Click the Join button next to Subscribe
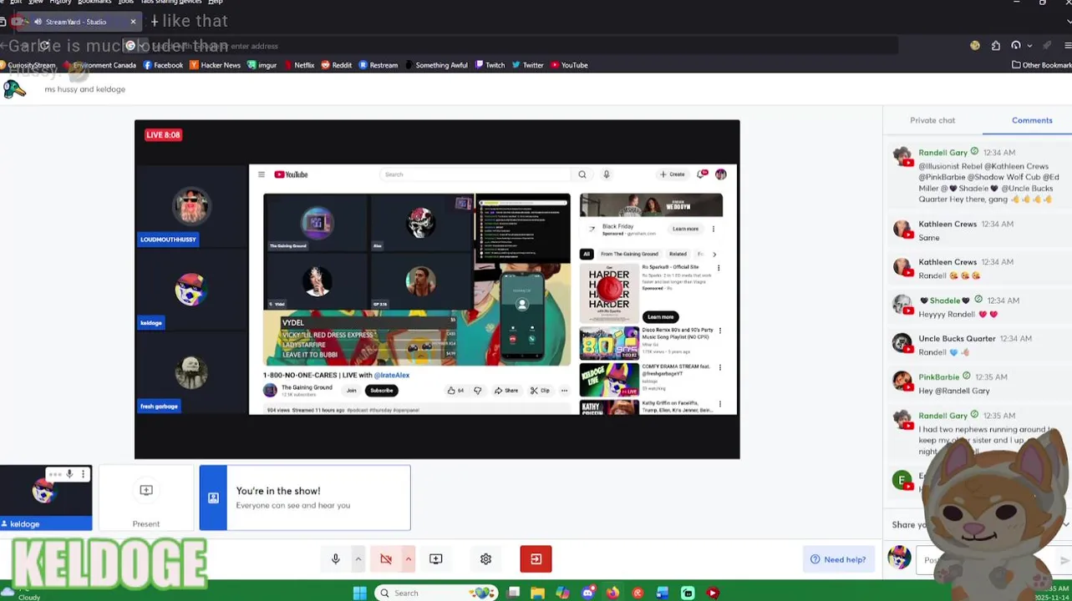 coord(351,391)
